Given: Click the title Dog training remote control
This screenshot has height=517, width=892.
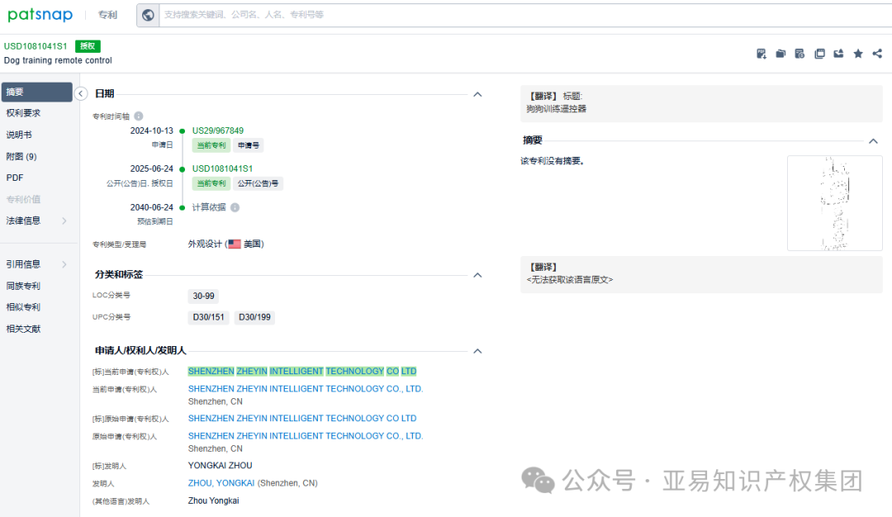Looking at the screenshot, I should click(58, 60).
